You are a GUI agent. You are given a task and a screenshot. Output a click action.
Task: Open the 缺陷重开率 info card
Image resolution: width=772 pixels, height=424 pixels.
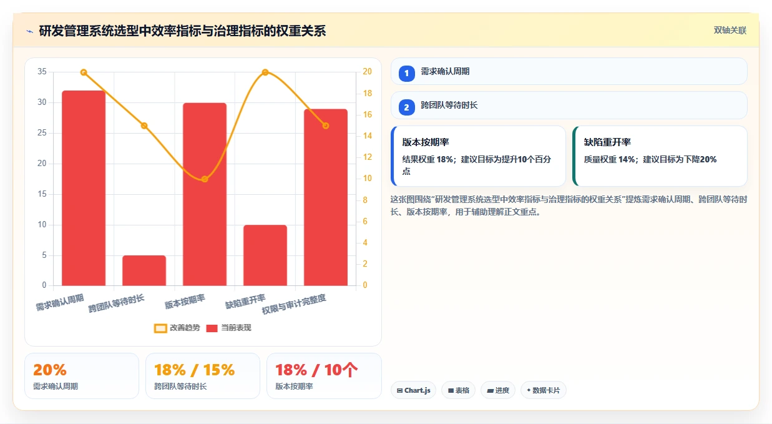[660, 156]
